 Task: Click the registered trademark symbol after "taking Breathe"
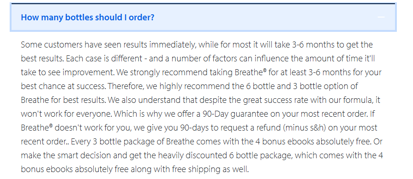click(265, 71)
